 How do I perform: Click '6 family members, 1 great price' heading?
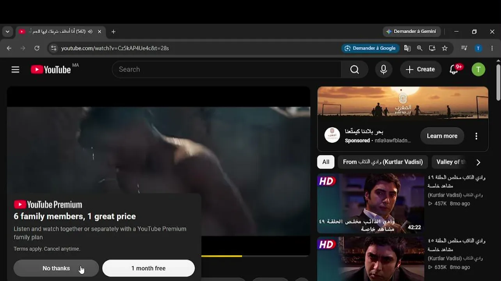click(75, 216)
